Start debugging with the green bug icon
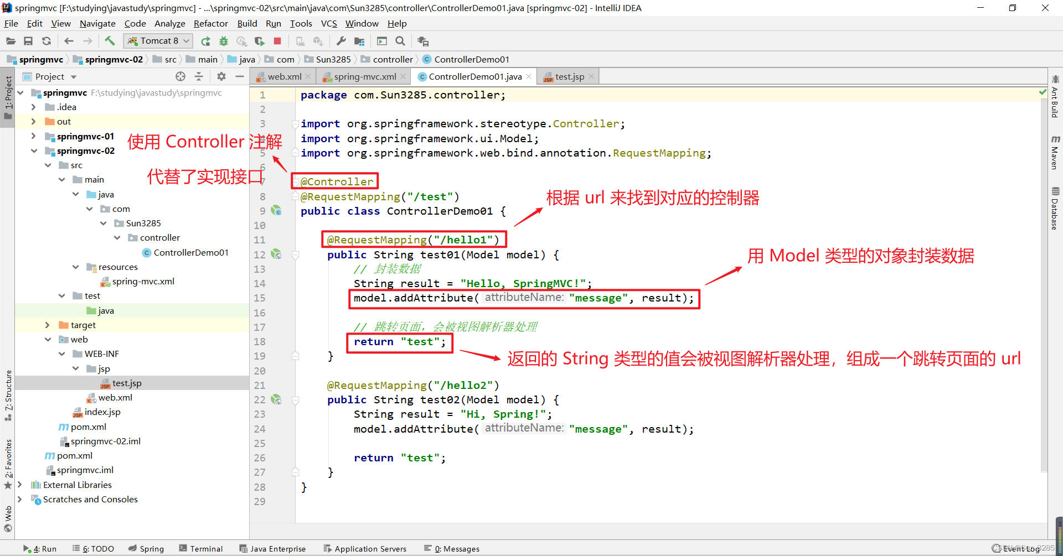Viewport: 1063px width, 556px height. pos(224,41)
